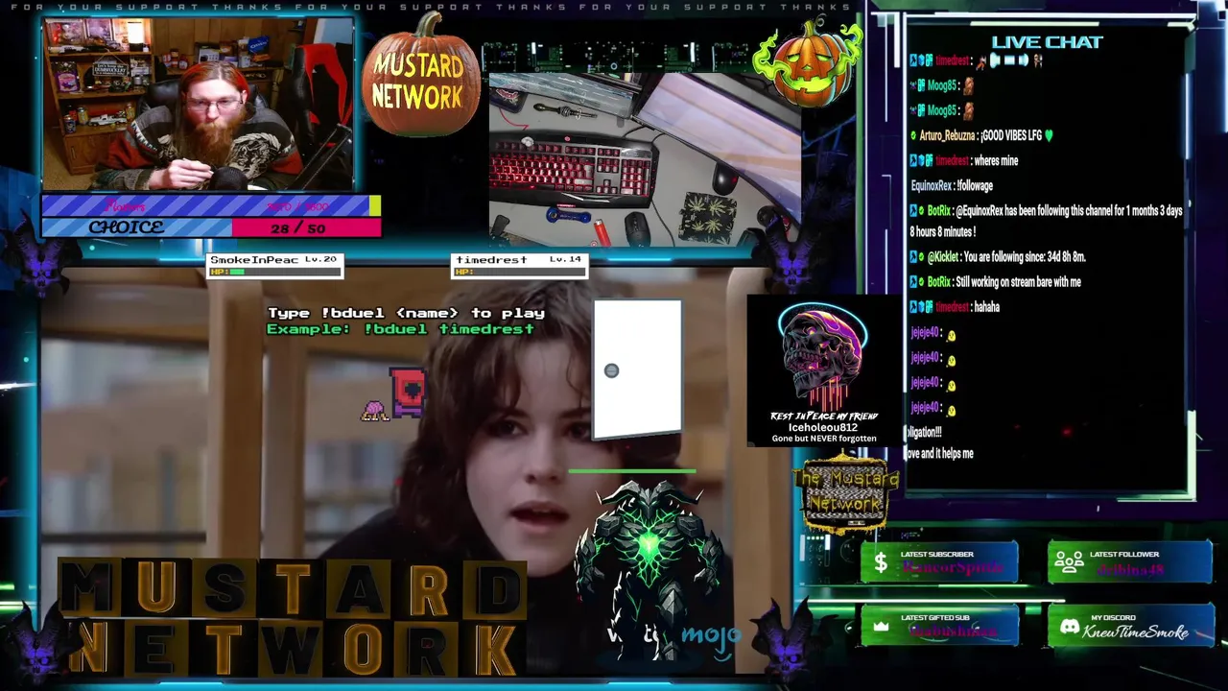Click the LATEST GIFTED SUB panel label
Screen dimensions: 1228x691
(937, 618)
